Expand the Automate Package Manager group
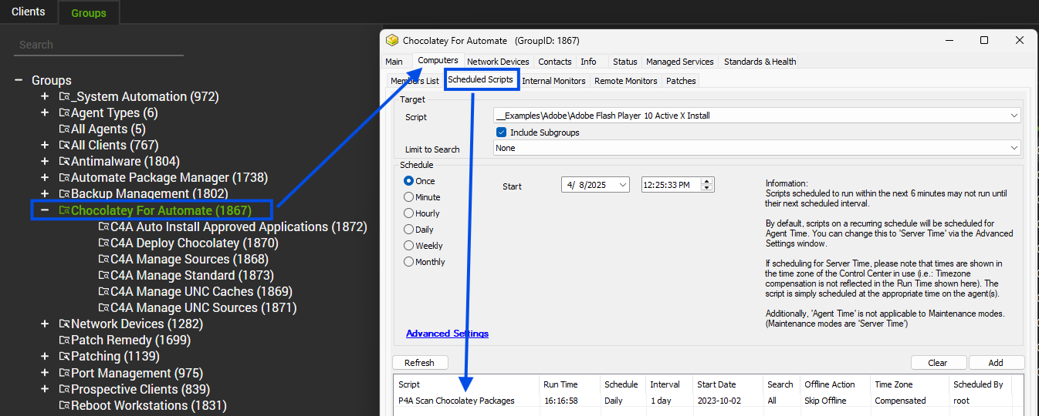 [45, 178]
